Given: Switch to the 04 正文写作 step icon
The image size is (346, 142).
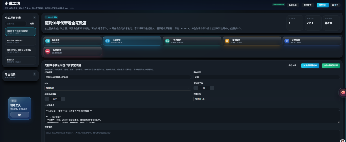Looking at the screenshot, I should 287,41.
